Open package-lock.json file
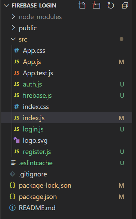 (67, 185)
